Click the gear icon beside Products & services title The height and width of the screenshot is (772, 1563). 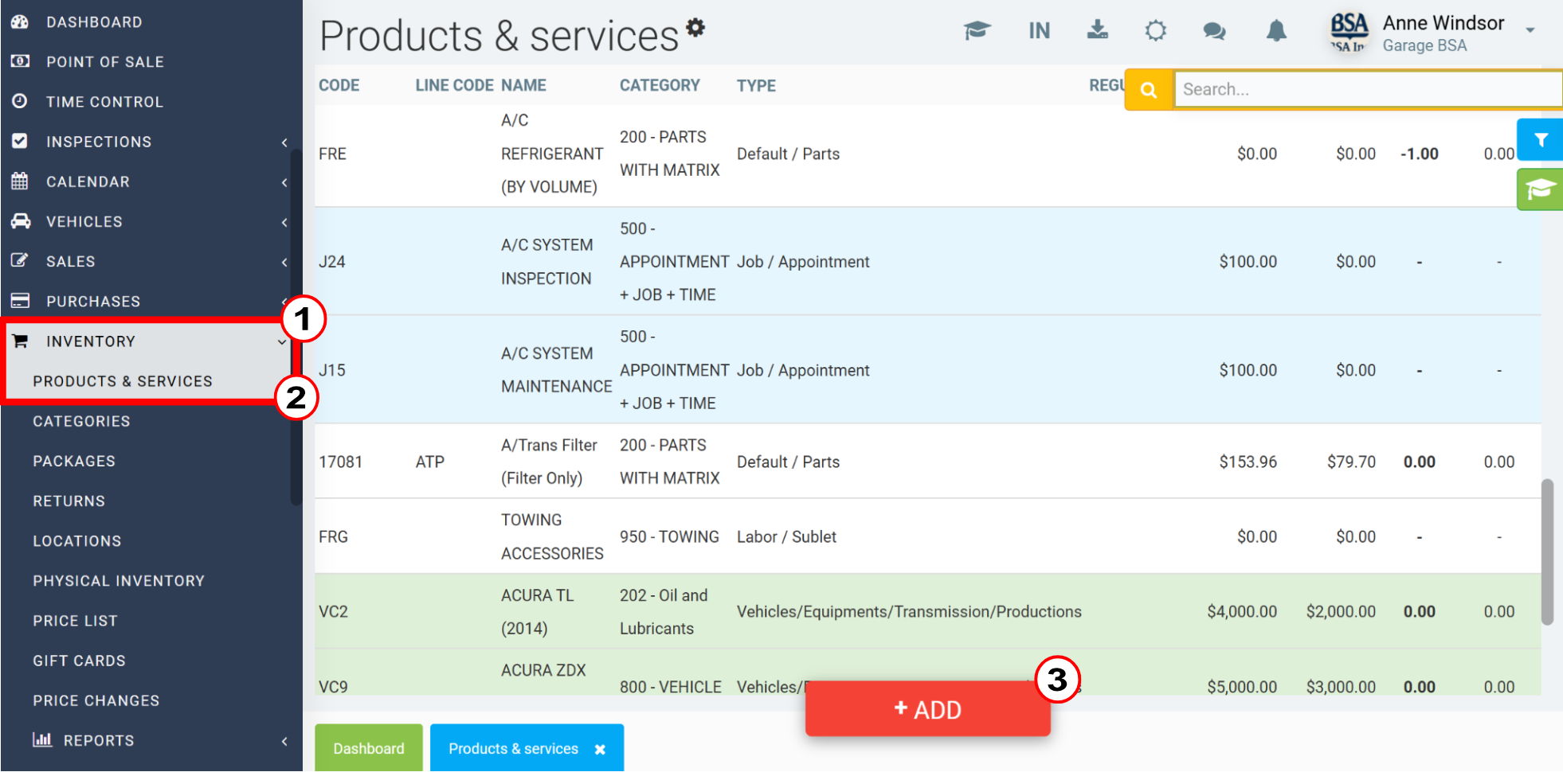point(695,27)
